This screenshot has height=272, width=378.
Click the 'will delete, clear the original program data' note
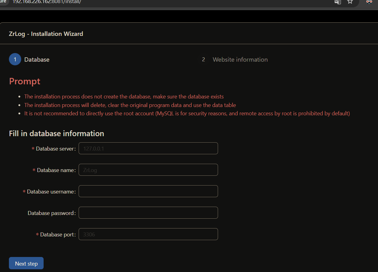(130, 105)
